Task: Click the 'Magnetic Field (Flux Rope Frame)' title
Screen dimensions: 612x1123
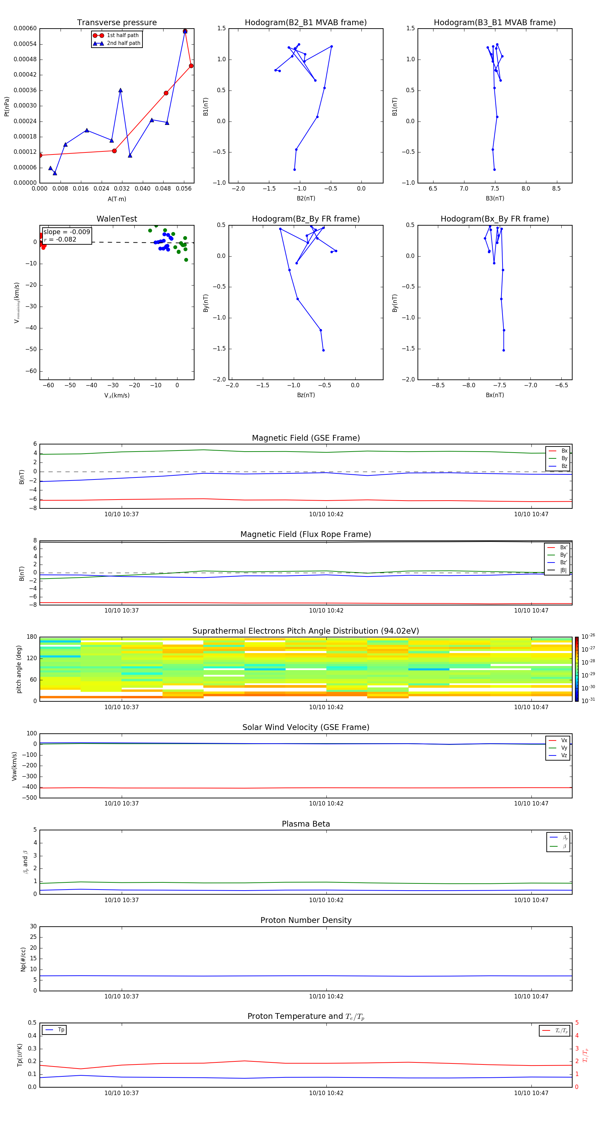Action: tap(306, 535)
